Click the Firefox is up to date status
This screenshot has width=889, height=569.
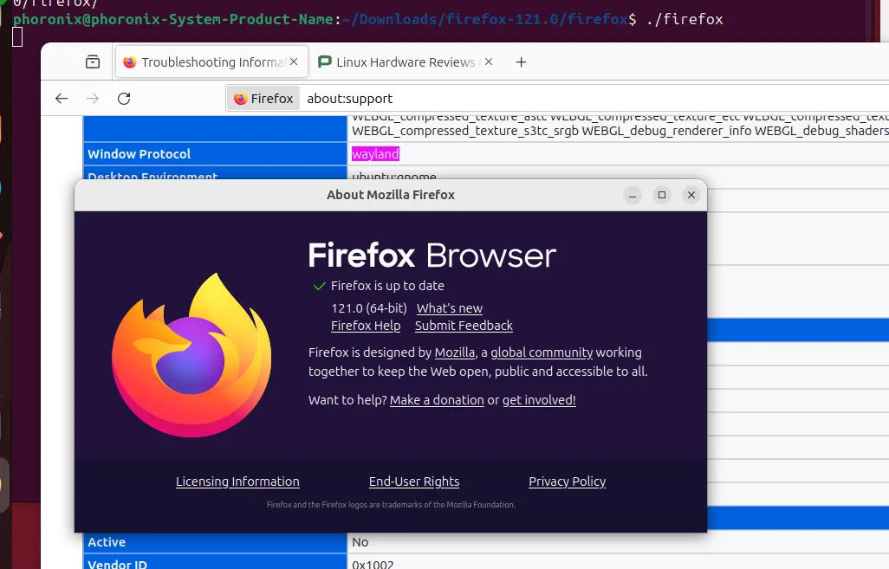tap(388, 286)
